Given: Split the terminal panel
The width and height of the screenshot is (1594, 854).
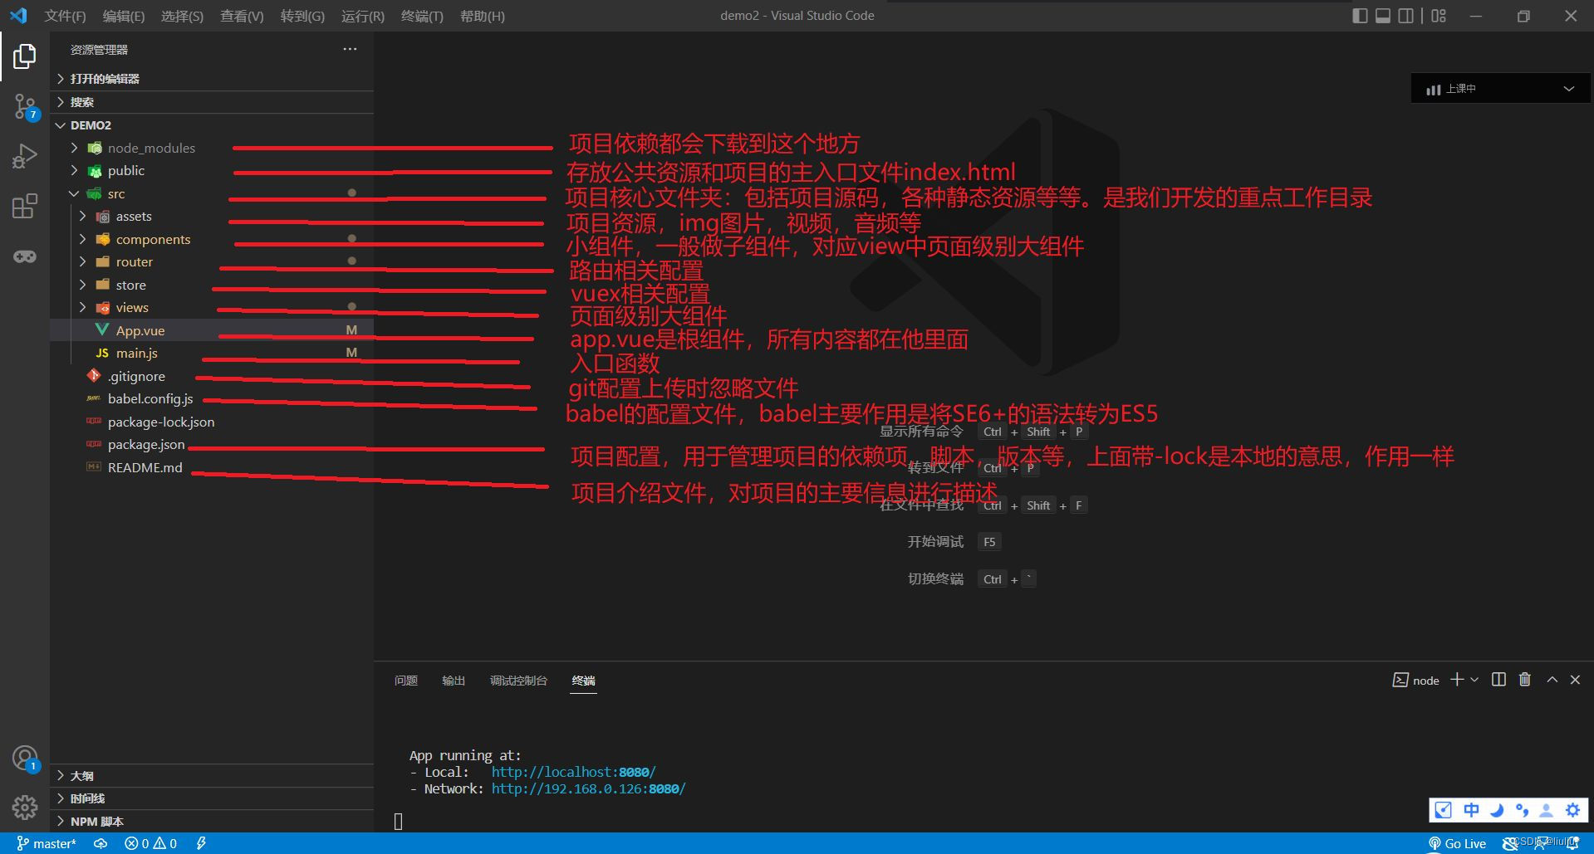Looking at the screenshot, I should click(1498, 679).
